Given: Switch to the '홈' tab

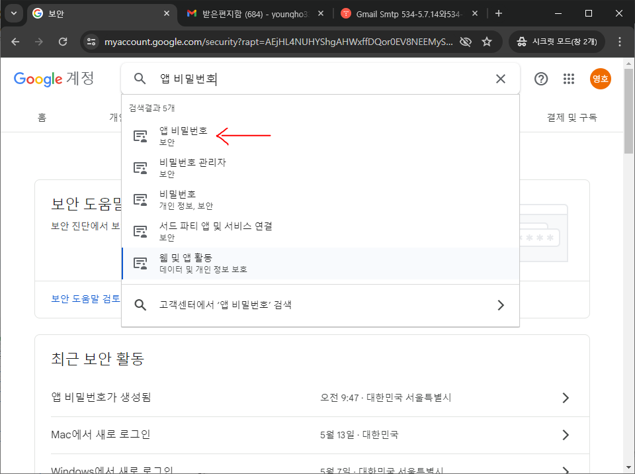Looking at the screenshot, I should [x=42, y=118].
